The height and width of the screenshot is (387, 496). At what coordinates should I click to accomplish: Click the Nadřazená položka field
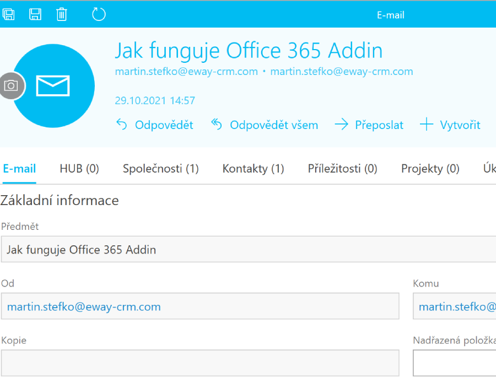[455, 363]
